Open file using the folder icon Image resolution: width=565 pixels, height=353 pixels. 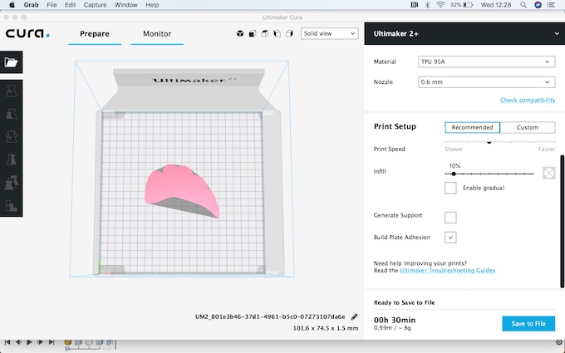click(11, 62)
